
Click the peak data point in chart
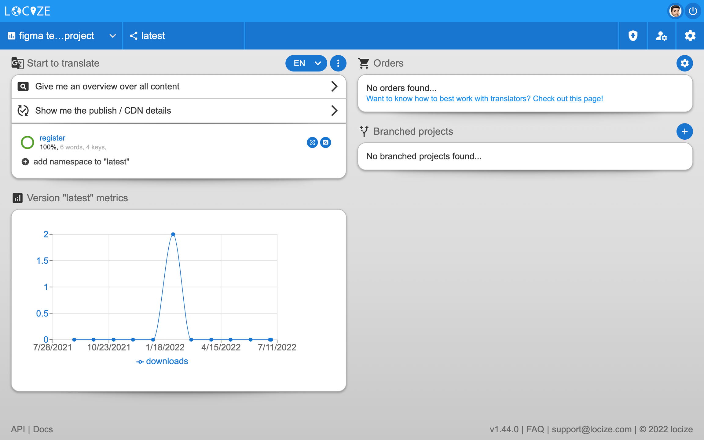(x=173, y=234)
